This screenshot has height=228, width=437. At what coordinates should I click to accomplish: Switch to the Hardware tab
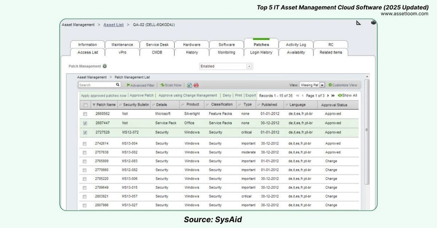[x=192, y=45]
